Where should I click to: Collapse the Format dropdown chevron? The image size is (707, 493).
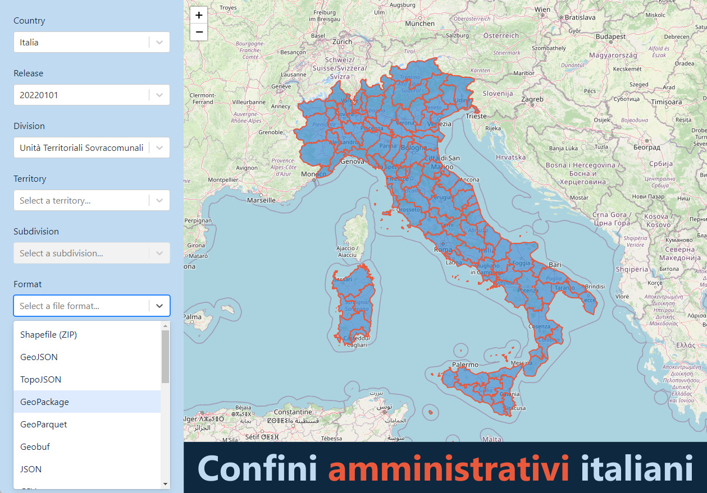point(159,306)
